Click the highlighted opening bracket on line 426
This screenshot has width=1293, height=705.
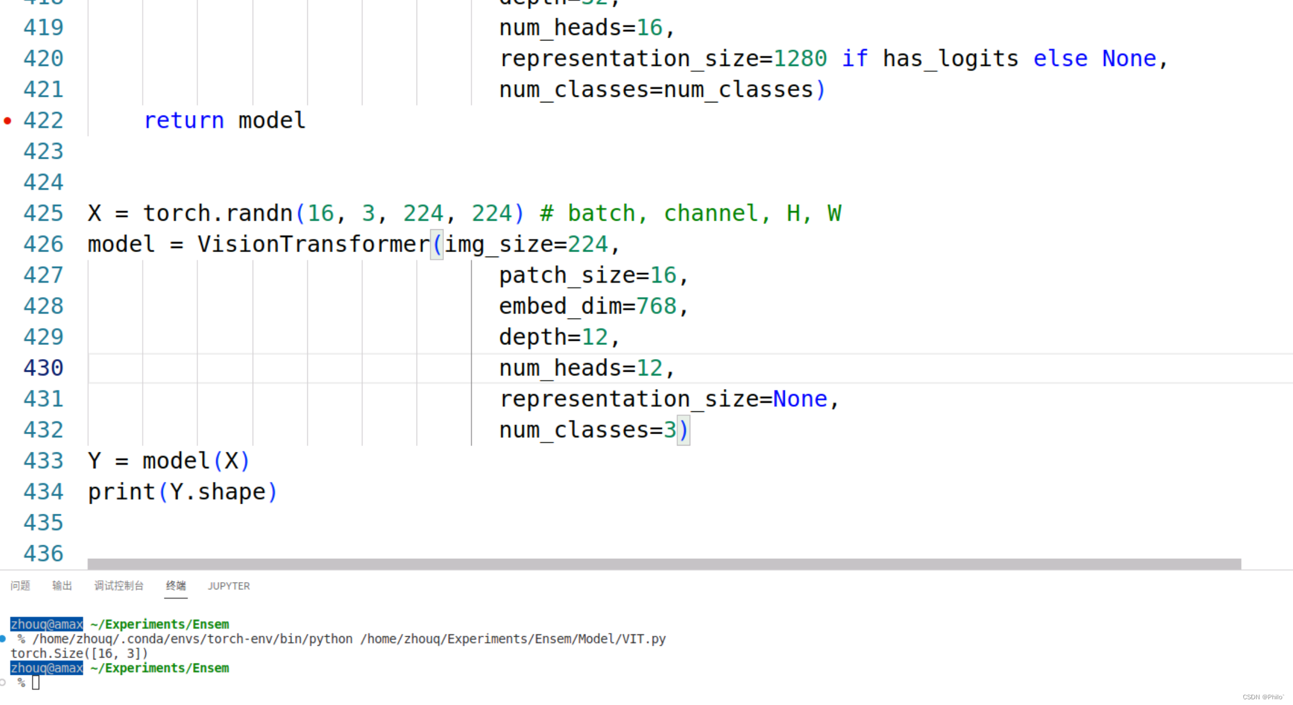(x=437, y=244)
